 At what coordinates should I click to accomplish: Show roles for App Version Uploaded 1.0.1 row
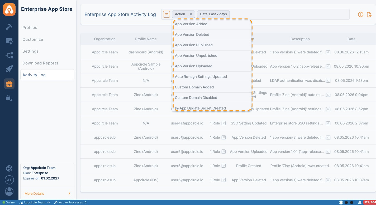tap(223, 152)
